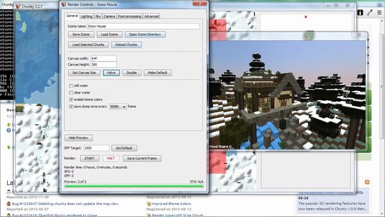Click the Hide Preview button
385x217 pixels.
[78, 138]
